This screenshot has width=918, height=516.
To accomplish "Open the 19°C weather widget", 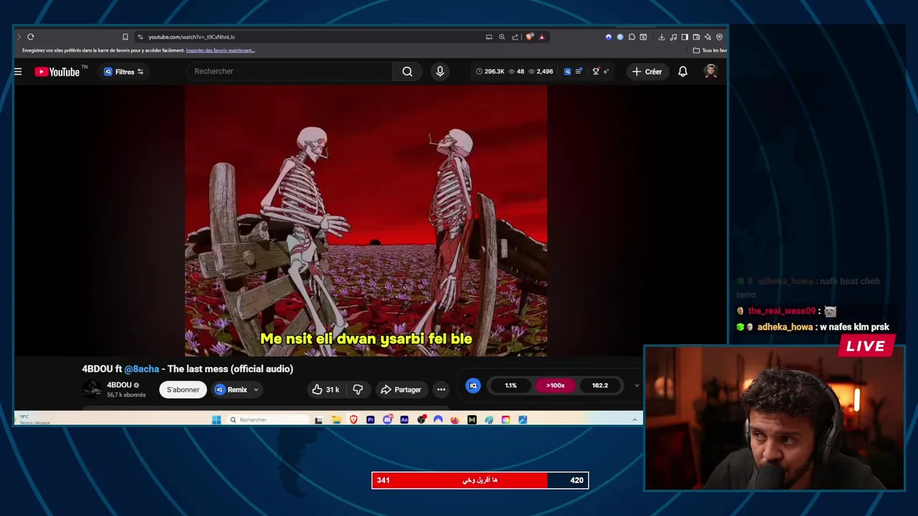I will point(32,419).
